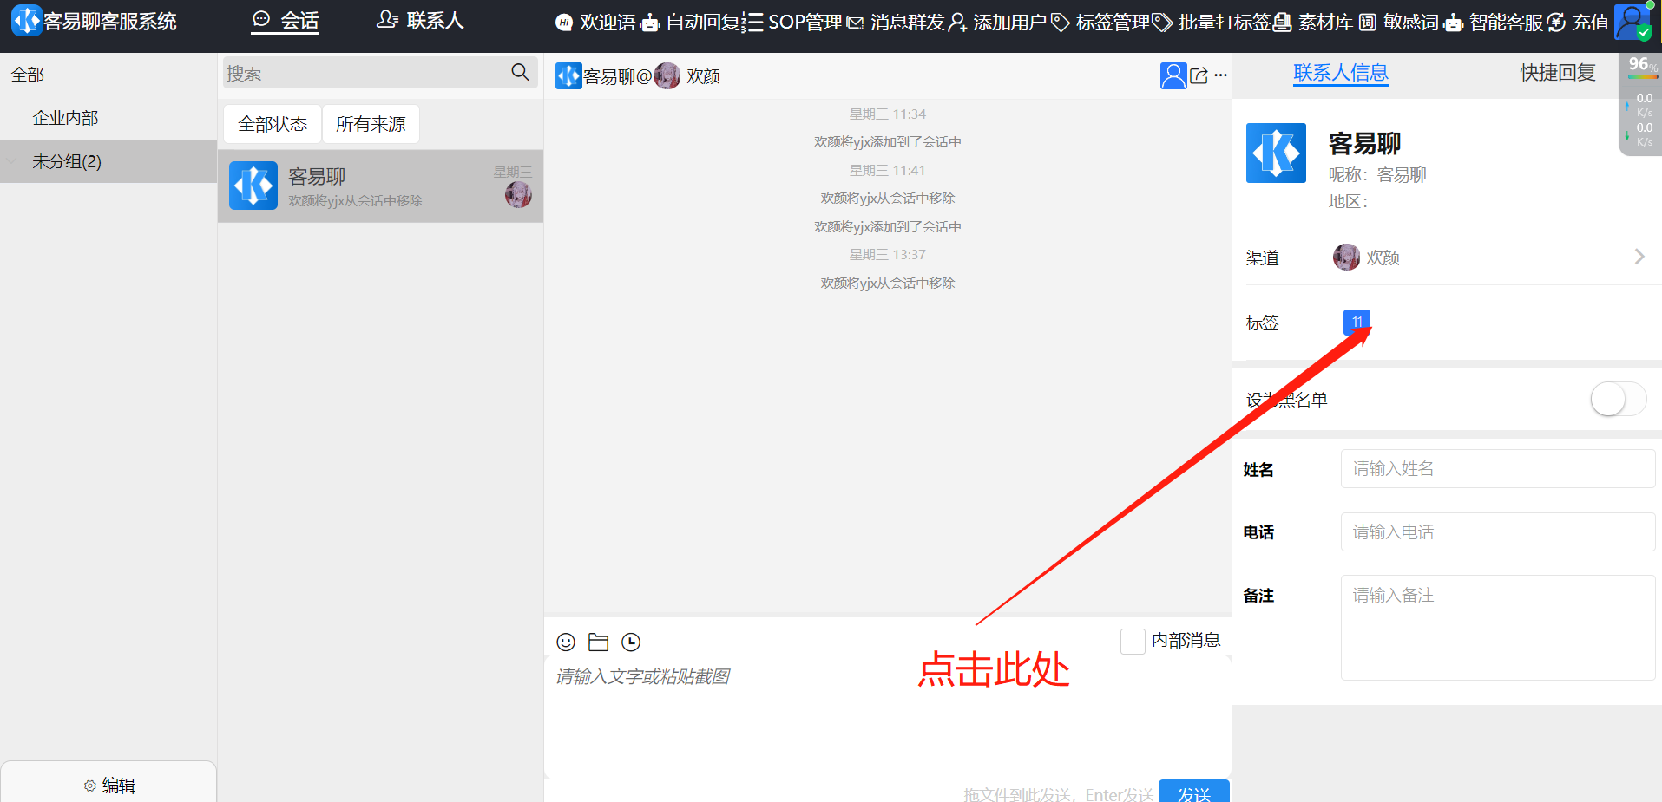Screen dimensions: 1662x802
Task: Open the 素材库 menu
Action: pos(1314,23)
